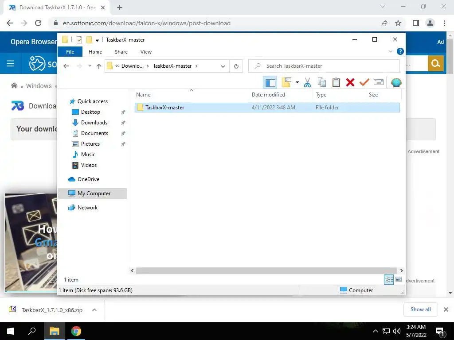Sort by the Name column header
Image resolution: width=454 pixels, height=340 pixels.
[191, 95]
